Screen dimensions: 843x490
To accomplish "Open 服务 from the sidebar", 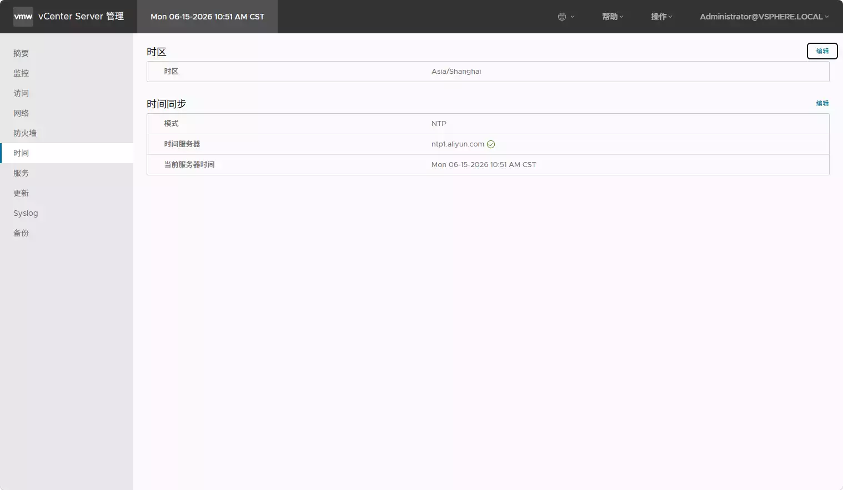I will [67, 173].
